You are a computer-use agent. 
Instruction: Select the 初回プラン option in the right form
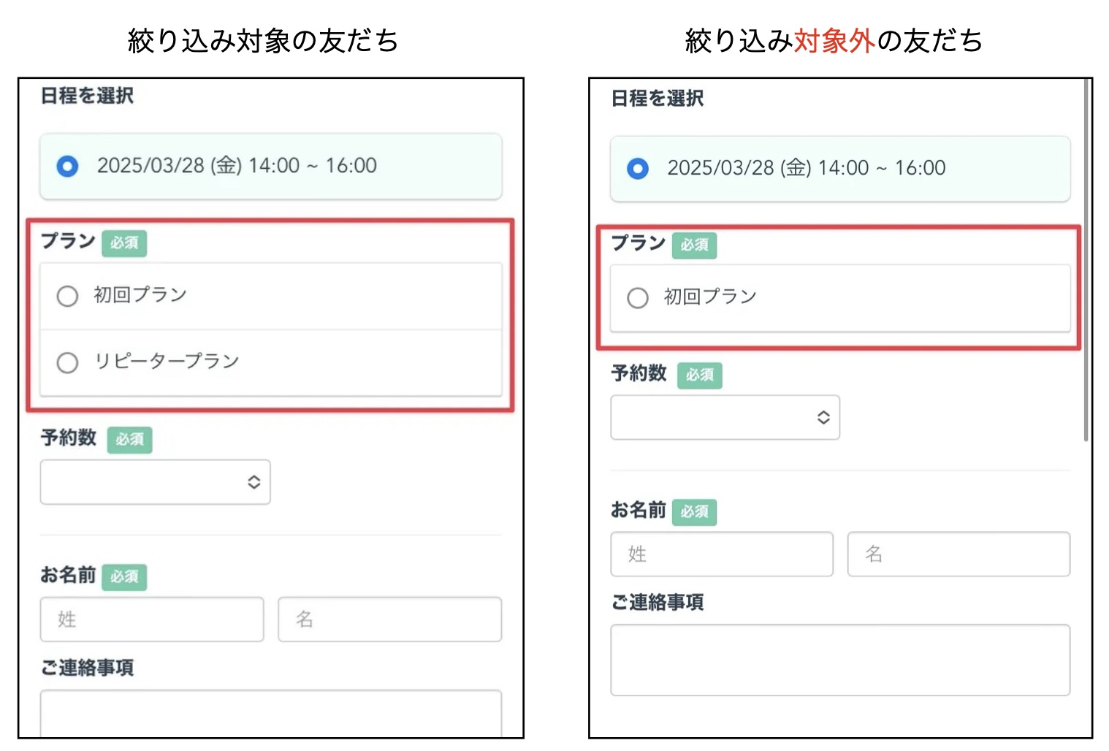pyautogui.click(x=637, y=297)
